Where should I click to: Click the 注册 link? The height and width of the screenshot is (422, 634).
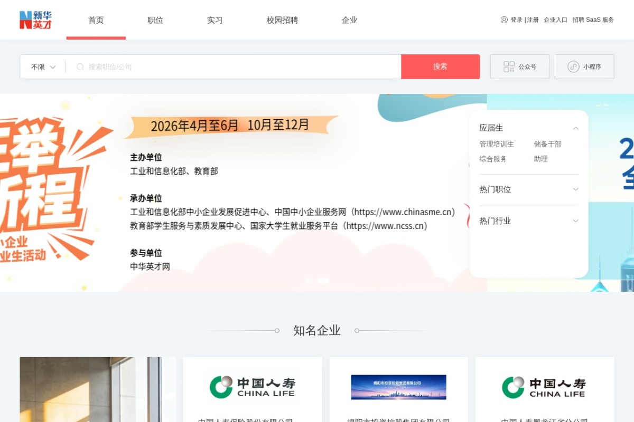click(533, 20)
